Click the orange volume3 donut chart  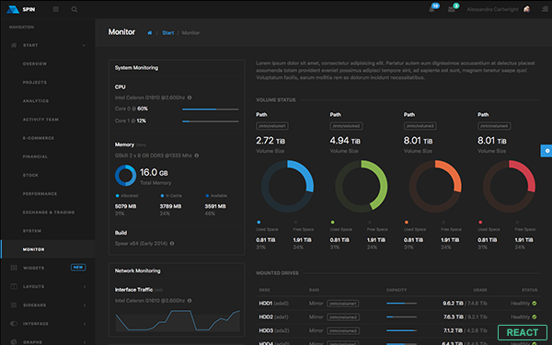pyautogui.click(x=435, y=186)
